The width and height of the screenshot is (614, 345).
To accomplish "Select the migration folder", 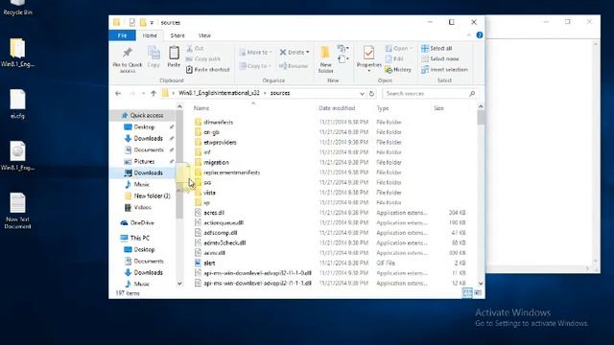I will (216, 162).
